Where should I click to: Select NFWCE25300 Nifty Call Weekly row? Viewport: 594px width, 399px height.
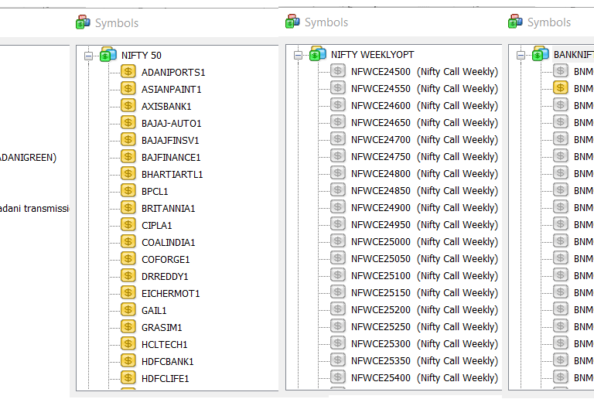click(x=425, y=344)
